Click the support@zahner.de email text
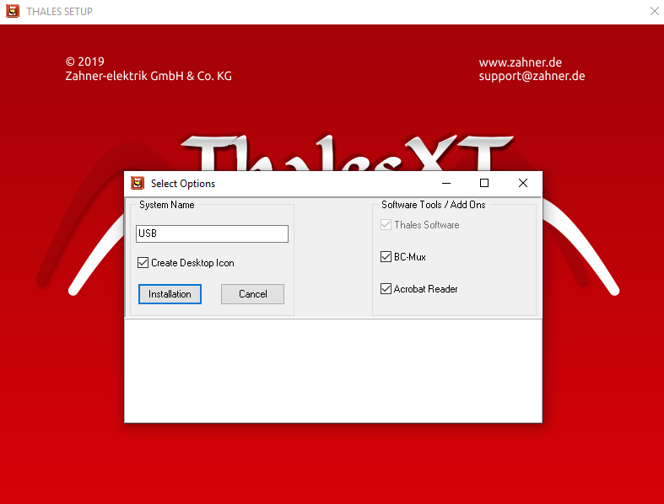Viewport: 664px width, 504px height. tap(532, 76)
